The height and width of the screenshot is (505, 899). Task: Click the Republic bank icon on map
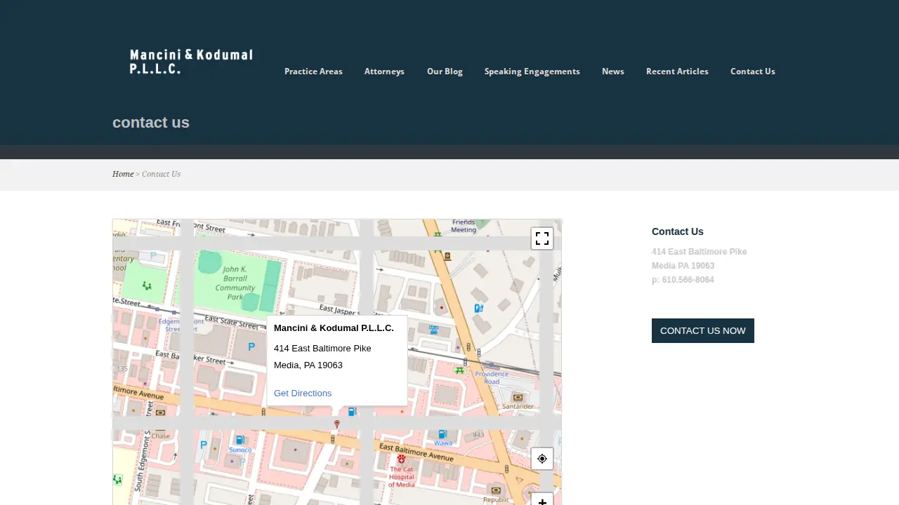coord(497,490)
